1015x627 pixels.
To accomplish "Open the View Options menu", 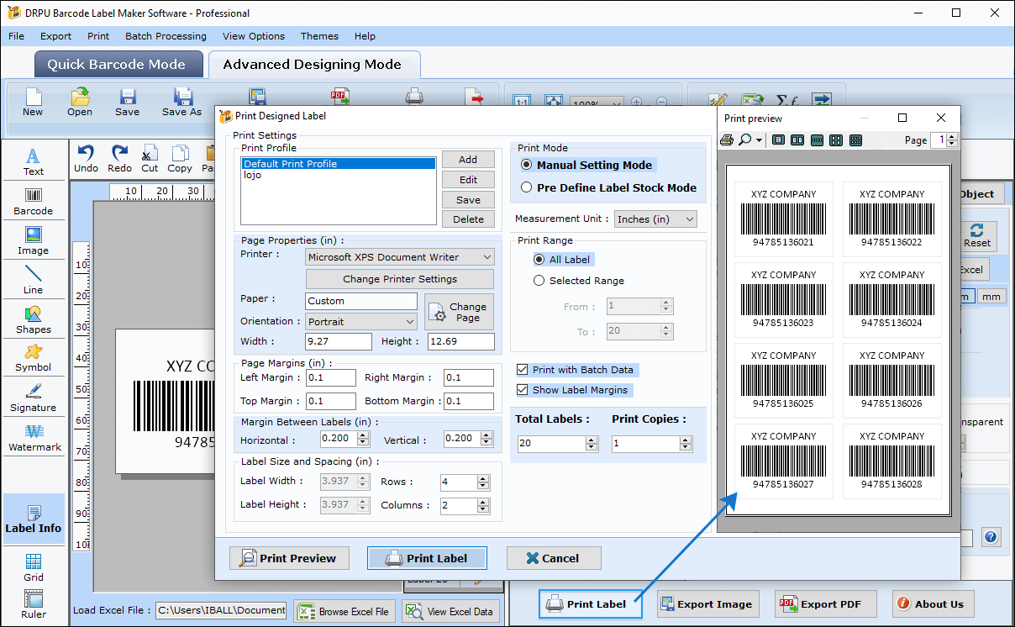I will (254, 36).
